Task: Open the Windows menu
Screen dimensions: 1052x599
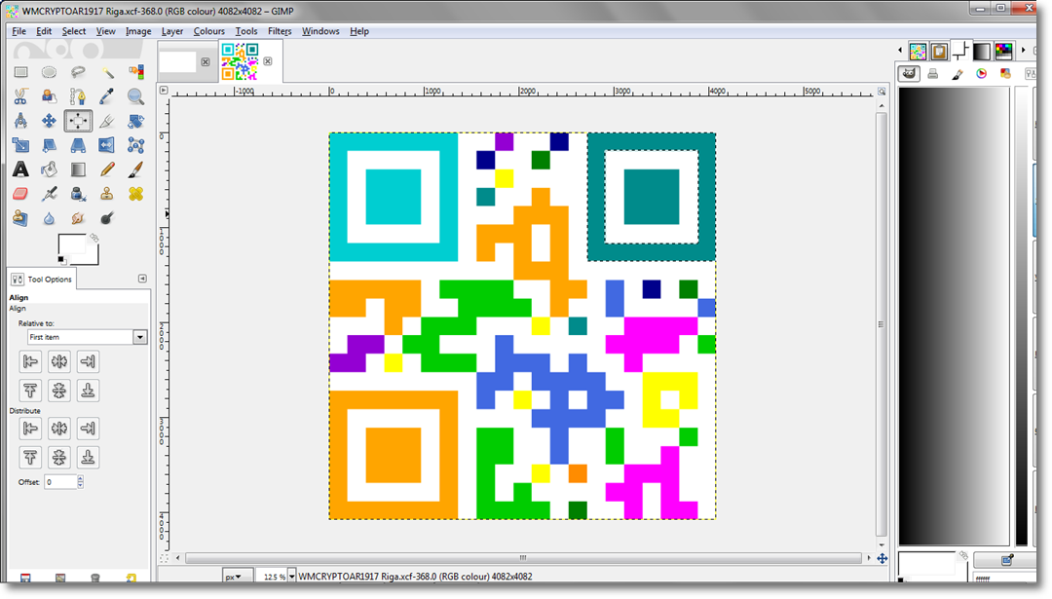Action: click(320, 31)
